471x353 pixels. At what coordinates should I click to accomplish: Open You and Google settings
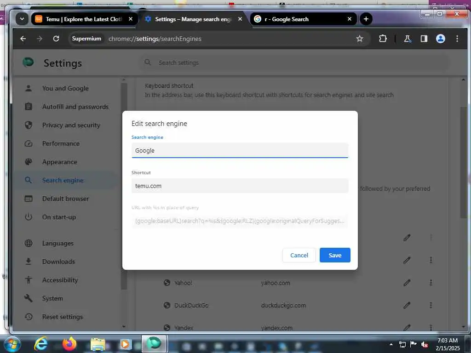pyautogui.click(x=65, y=88)
